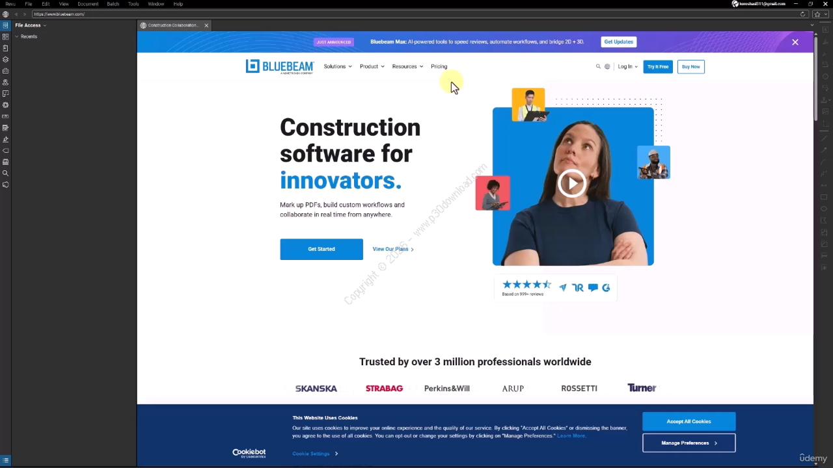Go back with the browser back arrow
The width and height of the screenshot is (833, 468).
(x=16, y=14)
